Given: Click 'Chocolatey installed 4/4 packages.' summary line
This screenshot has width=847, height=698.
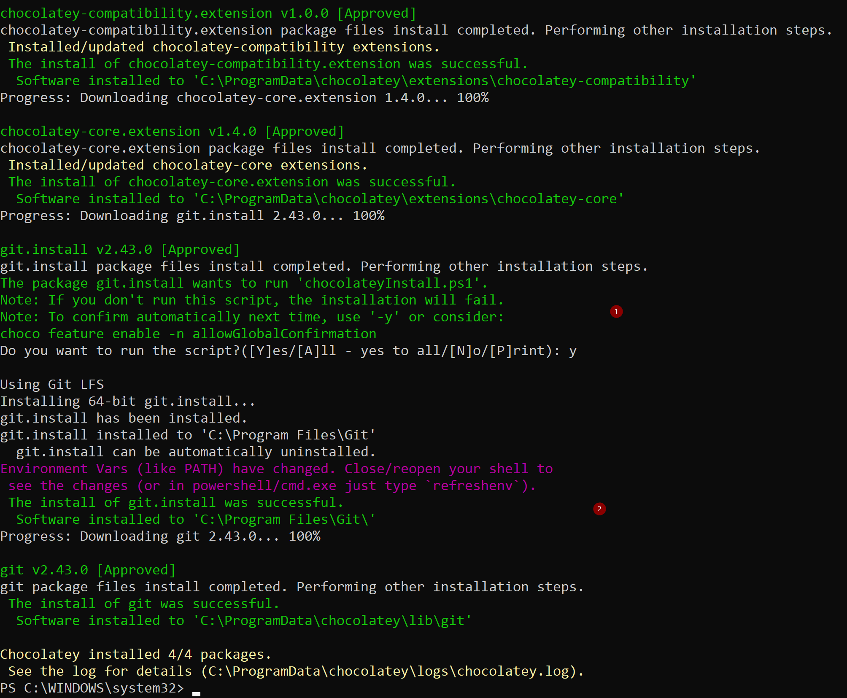Looking at the screenshot, I should coord(136,655).
